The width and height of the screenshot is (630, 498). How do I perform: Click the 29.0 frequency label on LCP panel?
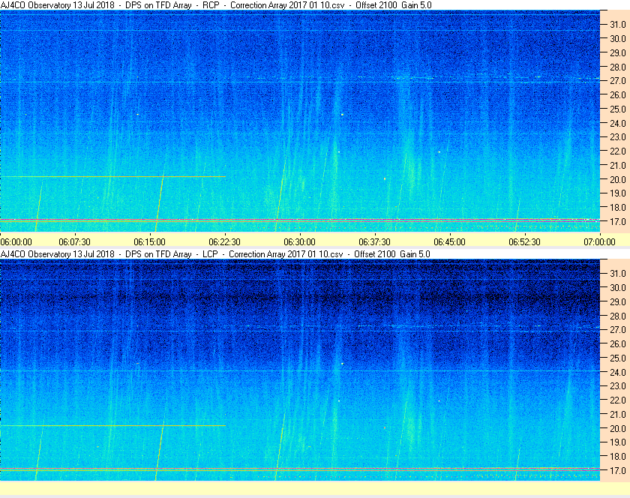618,301
